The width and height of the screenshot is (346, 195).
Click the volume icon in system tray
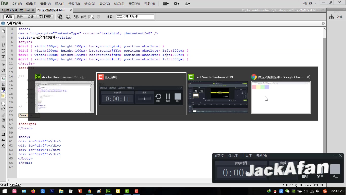click(x=305, y=191)
